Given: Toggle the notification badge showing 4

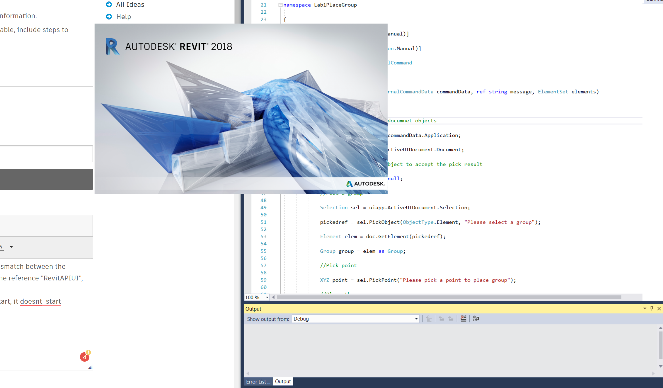Looking at the screenshot, I should 85,357.
